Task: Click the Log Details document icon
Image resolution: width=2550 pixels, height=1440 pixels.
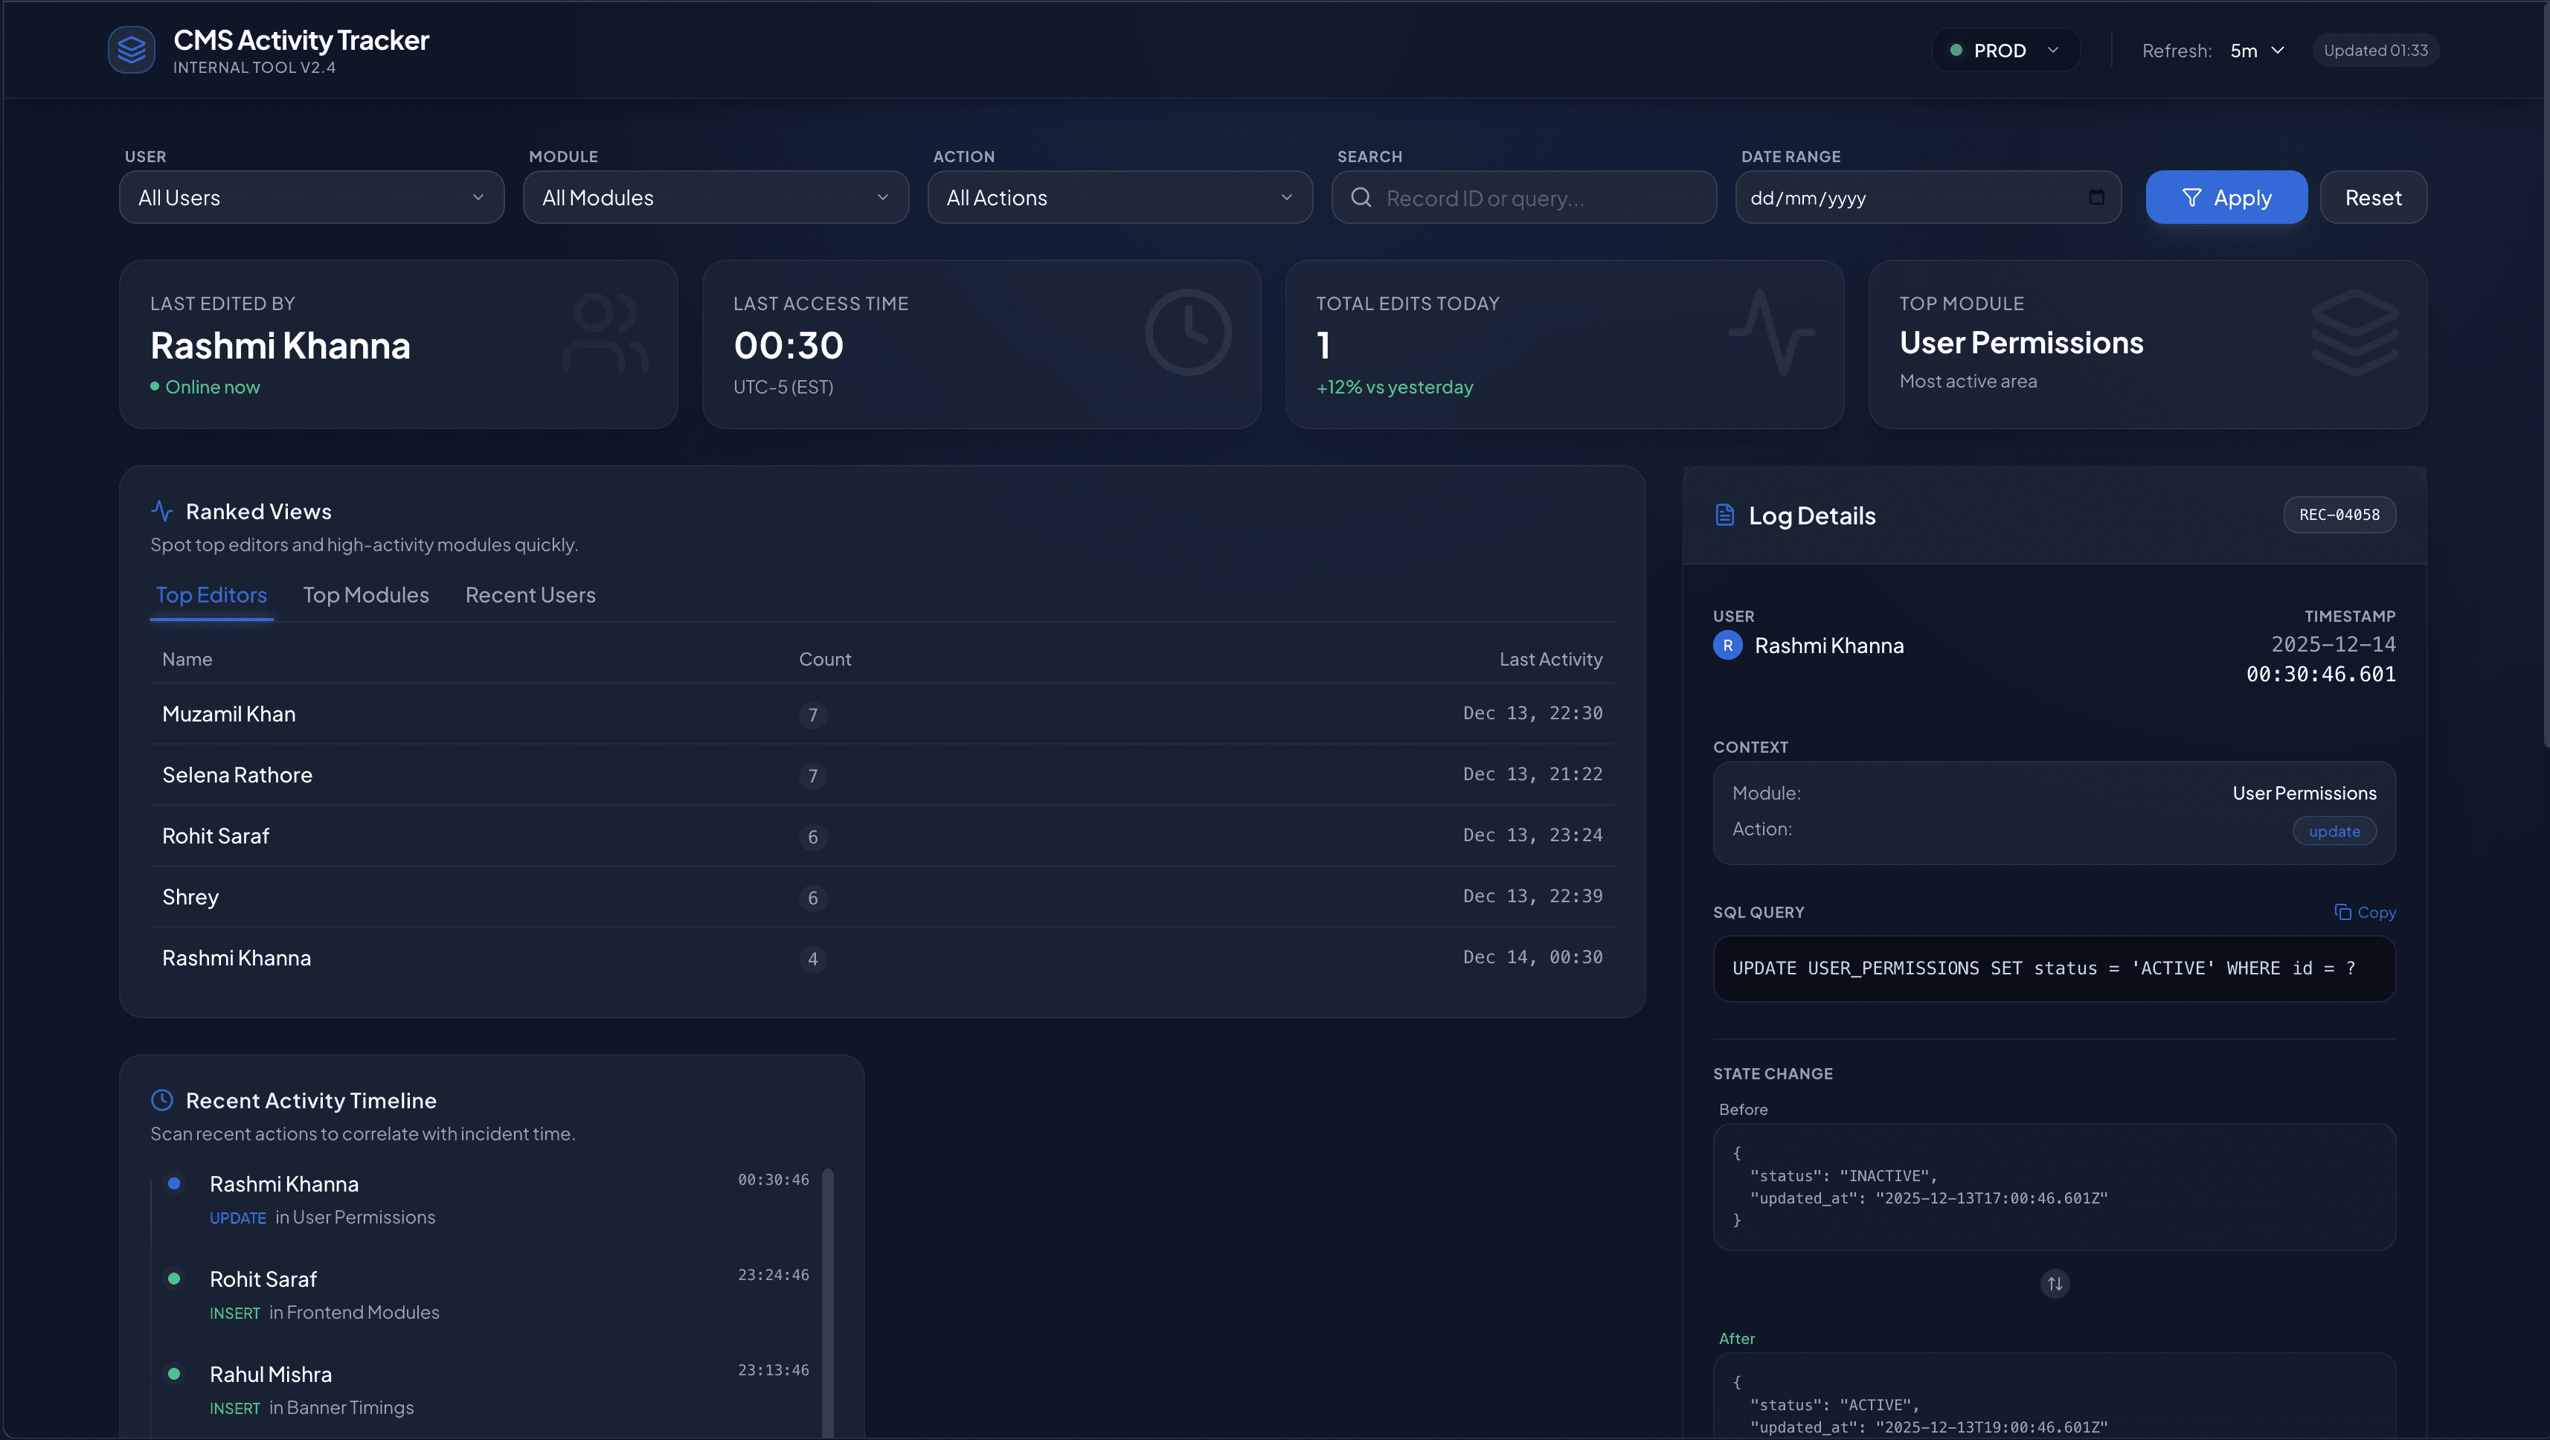Action: click(x=1724, y=515)
